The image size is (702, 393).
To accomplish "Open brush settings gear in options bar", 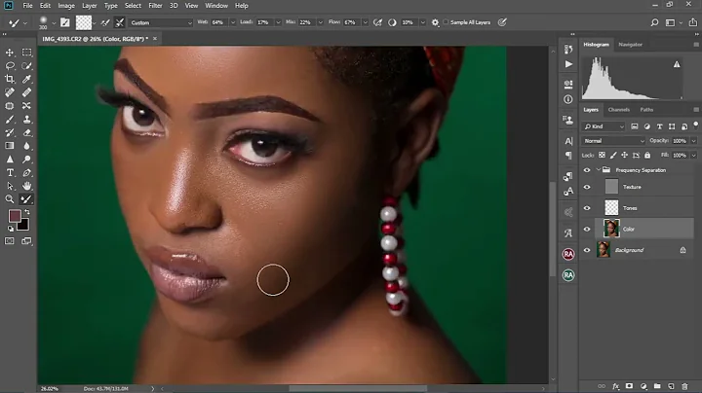I will click(435, 22).
